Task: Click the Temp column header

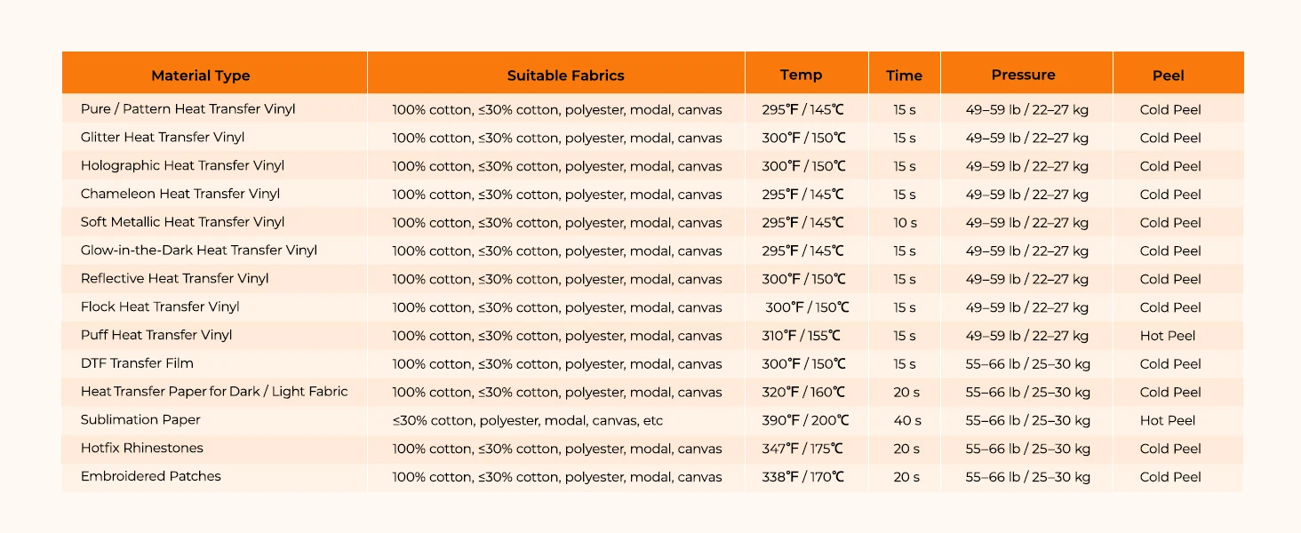Action: (x=801, y=75)
